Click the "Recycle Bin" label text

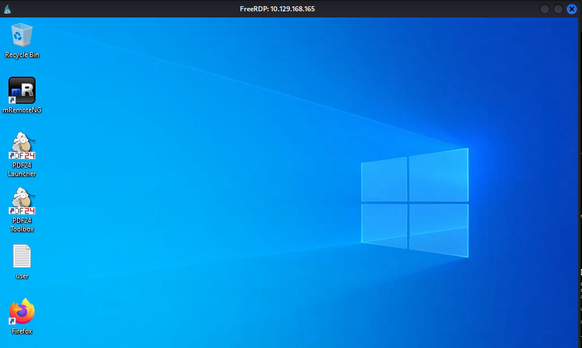[22, 55]
